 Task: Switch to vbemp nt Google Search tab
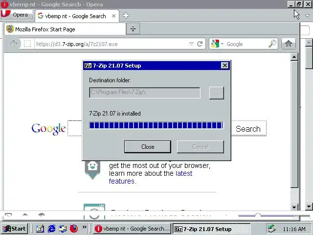(x=75, y=16)
